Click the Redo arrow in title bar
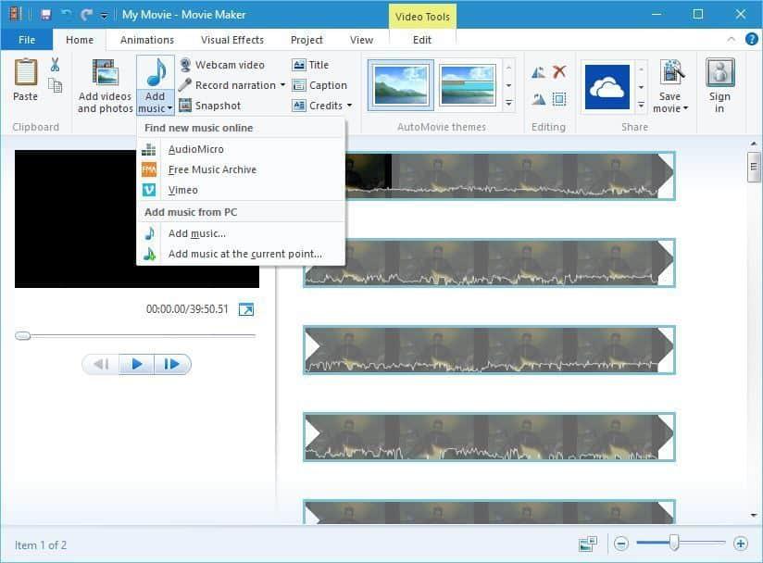763x563 pixels. (x=86, y=15)
